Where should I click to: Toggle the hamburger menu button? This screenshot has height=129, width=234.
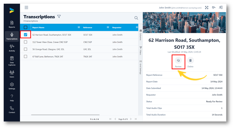click(27, 7)
